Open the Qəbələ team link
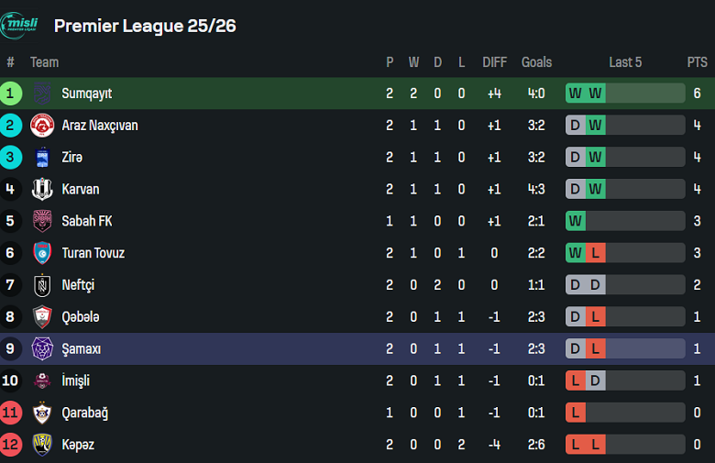The image size is (715, 463). pyautogui.click(x=81, y=317)
